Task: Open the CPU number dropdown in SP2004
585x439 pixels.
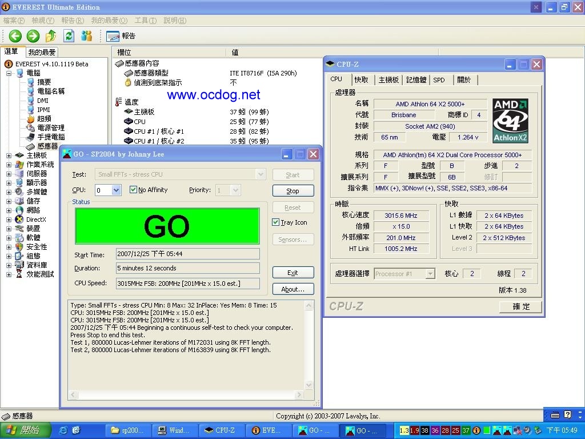Action: pyautogui.click(x=116, y=190)
